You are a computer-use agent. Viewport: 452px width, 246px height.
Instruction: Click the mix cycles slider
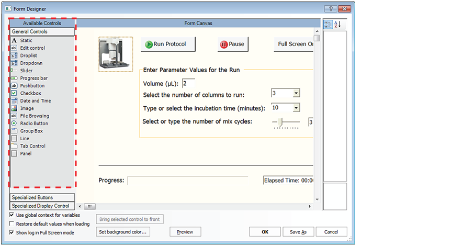coord(286,122)
